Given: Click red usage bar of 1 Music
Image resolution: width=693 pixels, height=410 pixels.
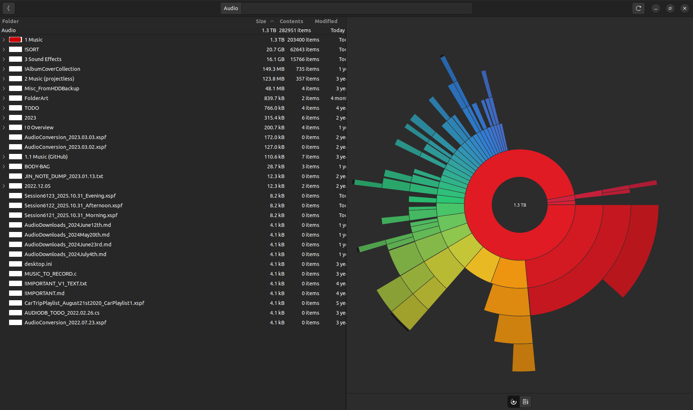Looking at the screenshot, I should pos(16,40).
